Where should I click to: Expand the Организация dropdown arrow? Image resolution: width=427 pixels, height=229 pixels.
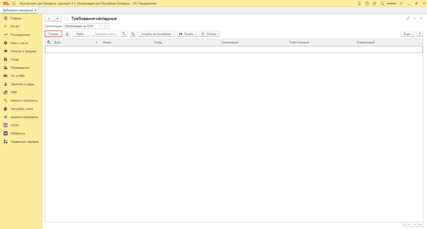(102, 26)
